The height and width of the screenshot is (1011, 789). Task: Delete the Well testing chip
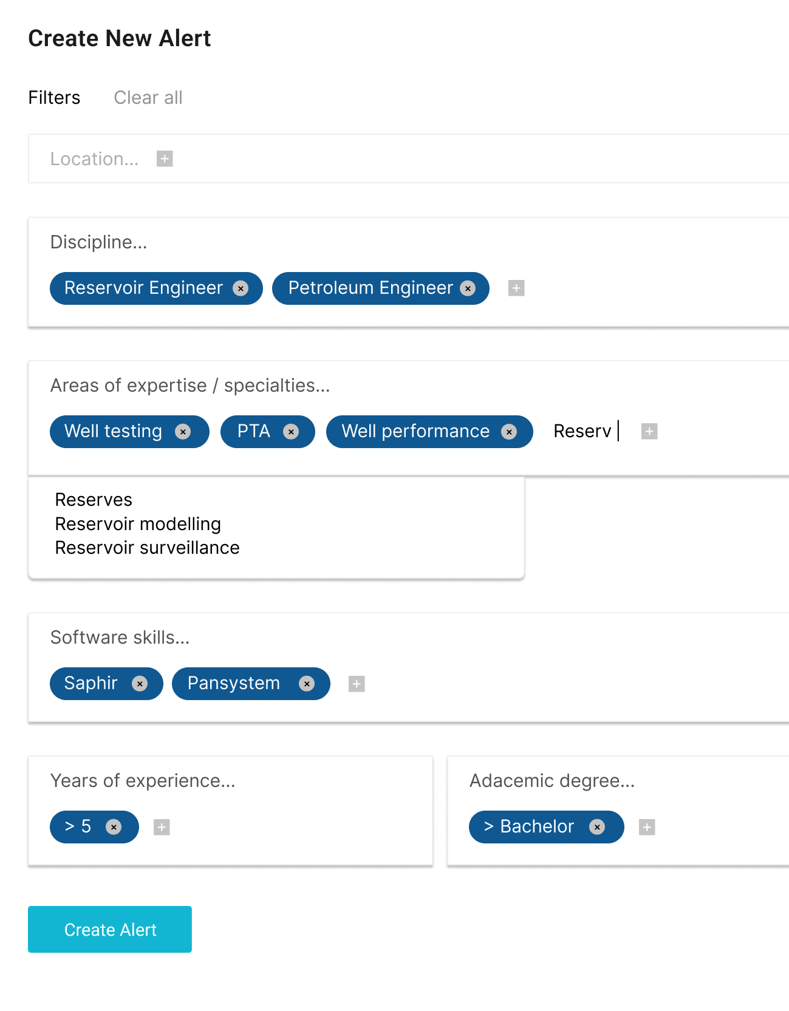(183, 432)
